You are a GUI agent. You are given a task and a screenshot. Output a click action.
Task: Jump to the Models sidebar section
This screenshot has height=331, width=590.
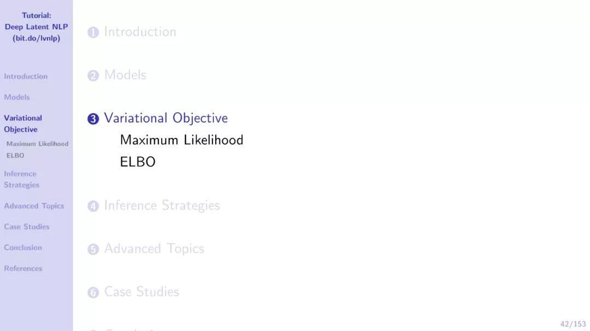[16, 97]
